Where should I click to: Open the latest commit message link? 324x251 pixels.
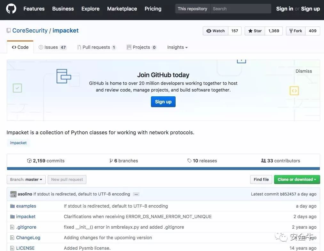(82, 194)
